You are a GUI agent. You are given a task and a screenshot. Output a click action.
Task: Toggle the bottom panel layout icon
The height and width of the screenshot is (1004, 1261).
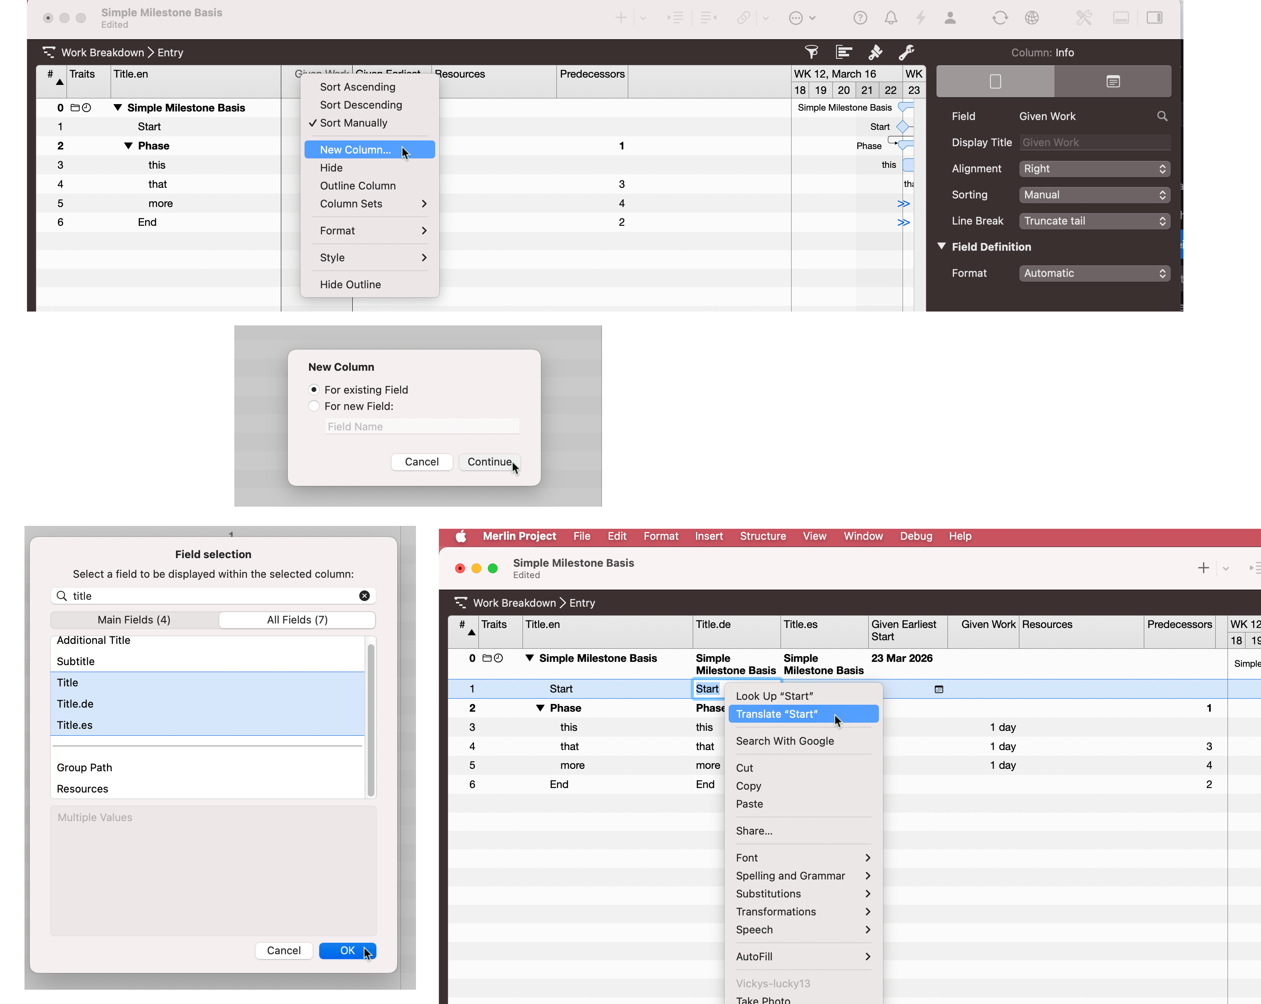click(x=1121, y=18)
